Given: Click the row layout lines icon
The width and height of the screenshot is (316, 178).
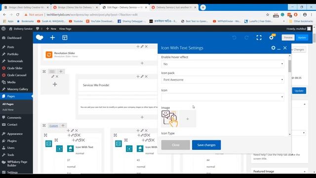Looking at the screenshot, I should [x=52, y=71].
